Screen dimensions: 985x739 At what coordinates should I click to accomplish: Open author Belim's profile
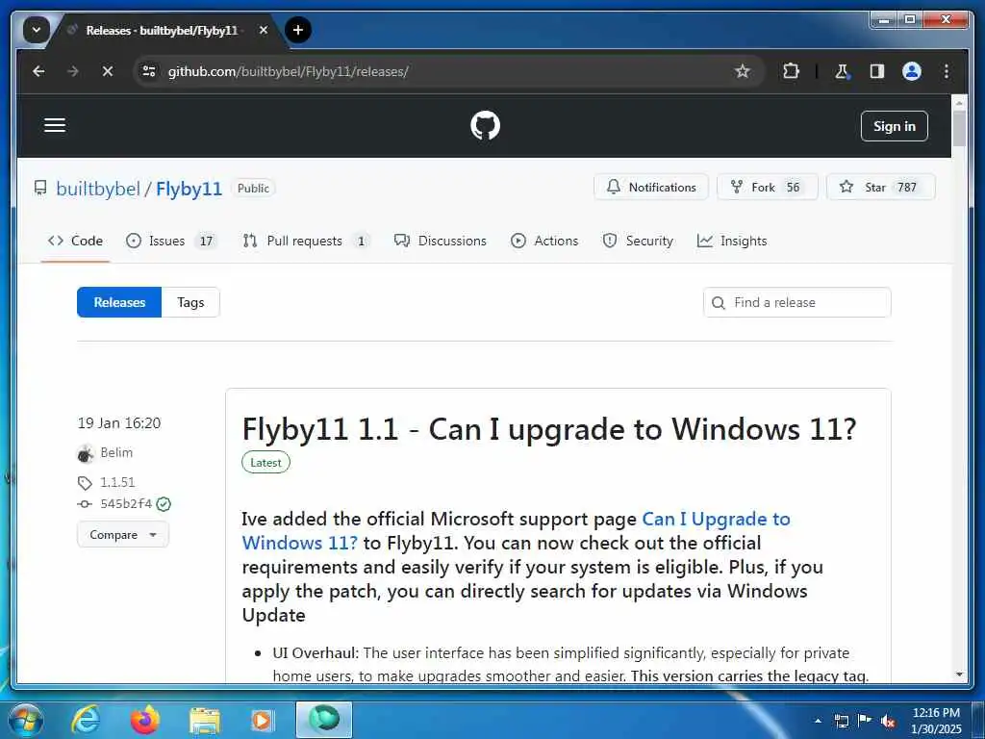[x=116, y=452]
